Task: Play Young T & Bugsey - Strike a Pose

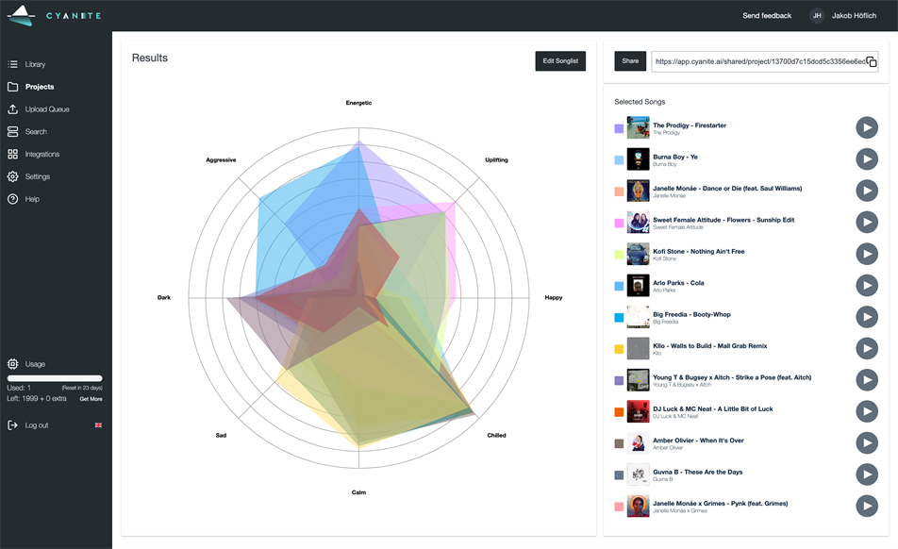Action: [867, 379]
